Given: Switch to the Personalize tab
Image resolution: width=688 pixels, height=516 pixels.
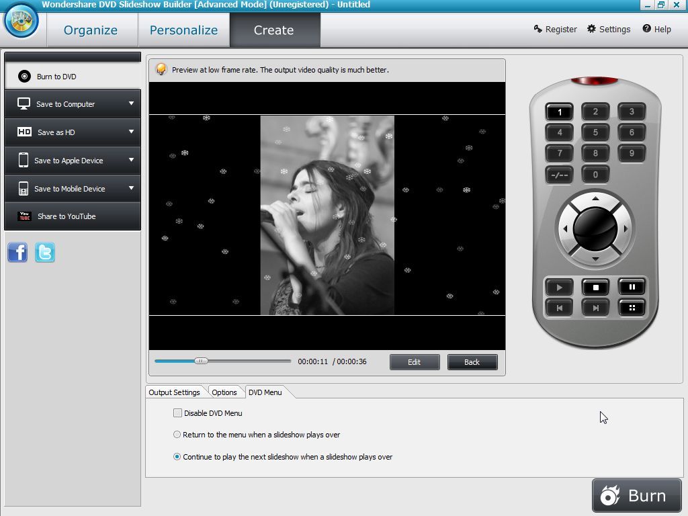Looking at the screenshot, I should pos(184,30).
